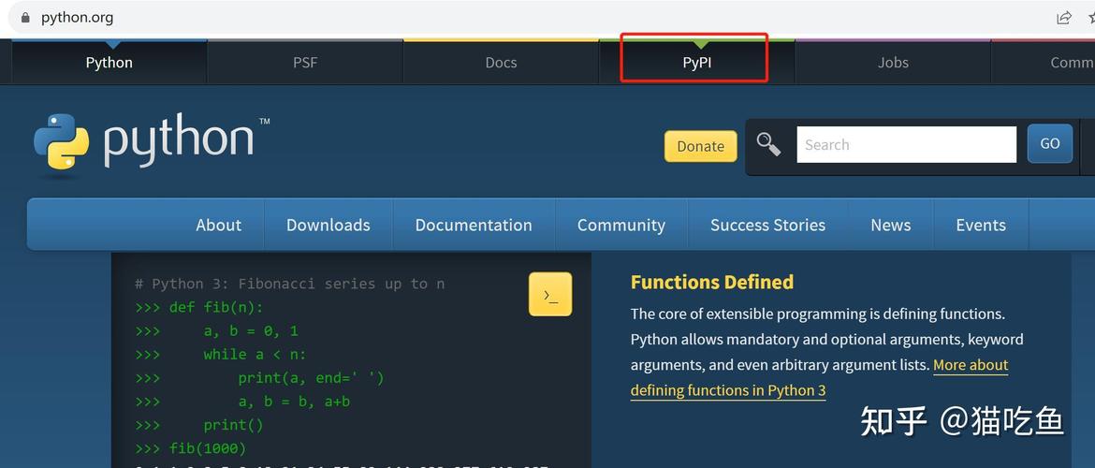Switch to the PSF tab
1095x468 pixels.
(x=305, y=62)
